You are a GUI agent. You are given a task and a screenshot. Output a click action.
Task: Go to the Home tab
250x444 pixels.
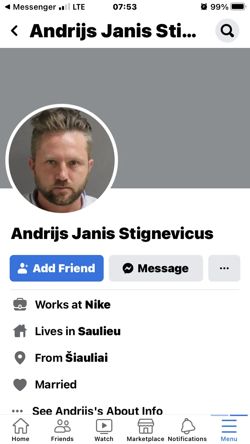coord(21,430)
